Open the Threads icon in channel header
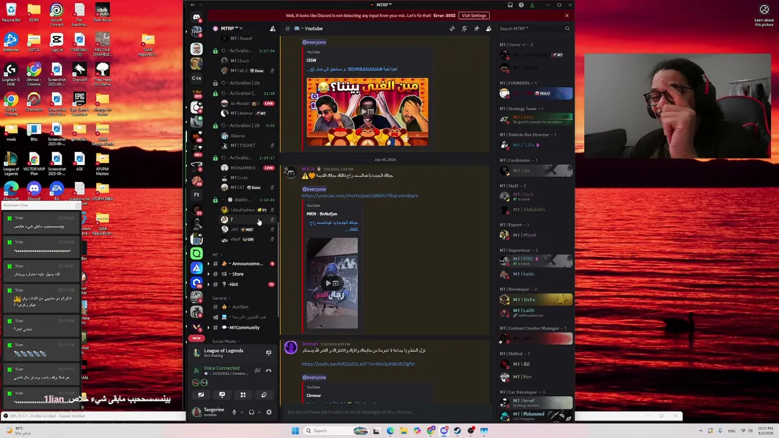 click(452, 29)
